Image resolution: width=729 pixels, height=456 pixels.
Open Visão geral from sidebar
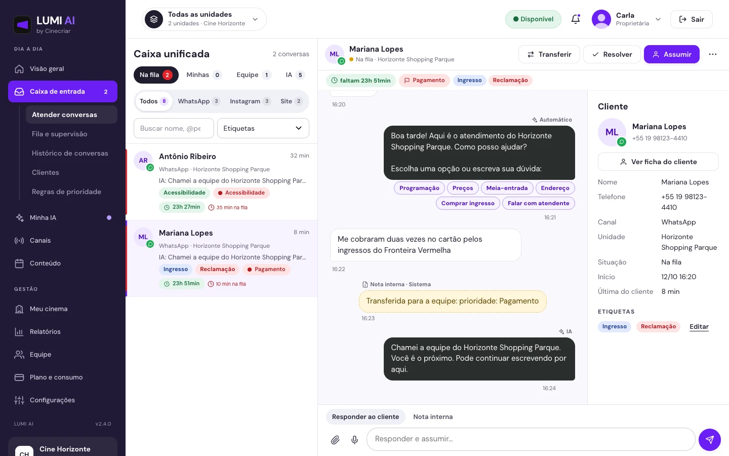click(x=63, y=69)
